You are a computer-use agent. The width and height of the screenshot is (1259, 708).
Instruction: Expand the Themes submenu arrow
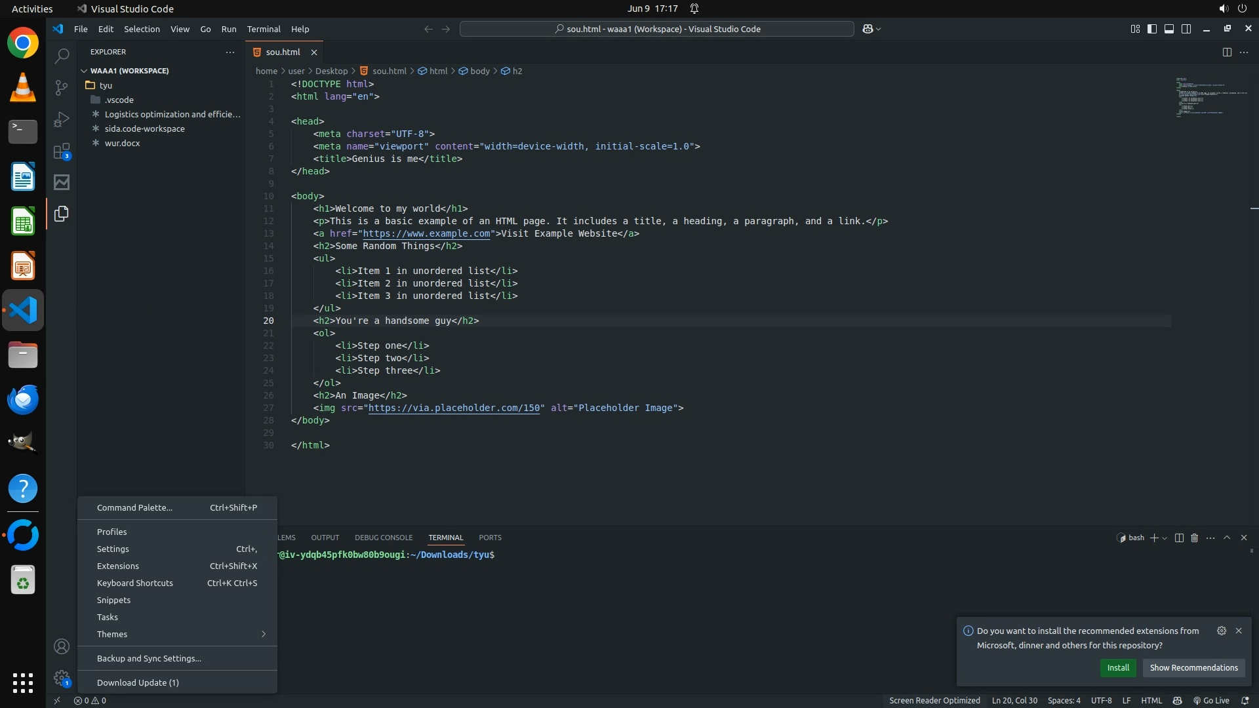(263, 634)
